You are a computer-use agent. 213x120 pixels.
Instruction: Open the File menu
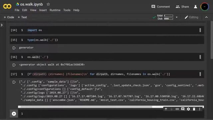click(x=17, y=10)
